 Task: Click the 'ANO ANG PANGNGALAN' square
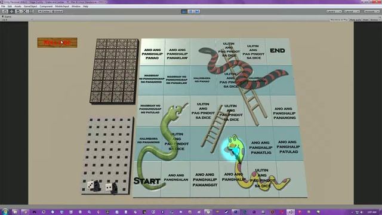pos(175,179)
